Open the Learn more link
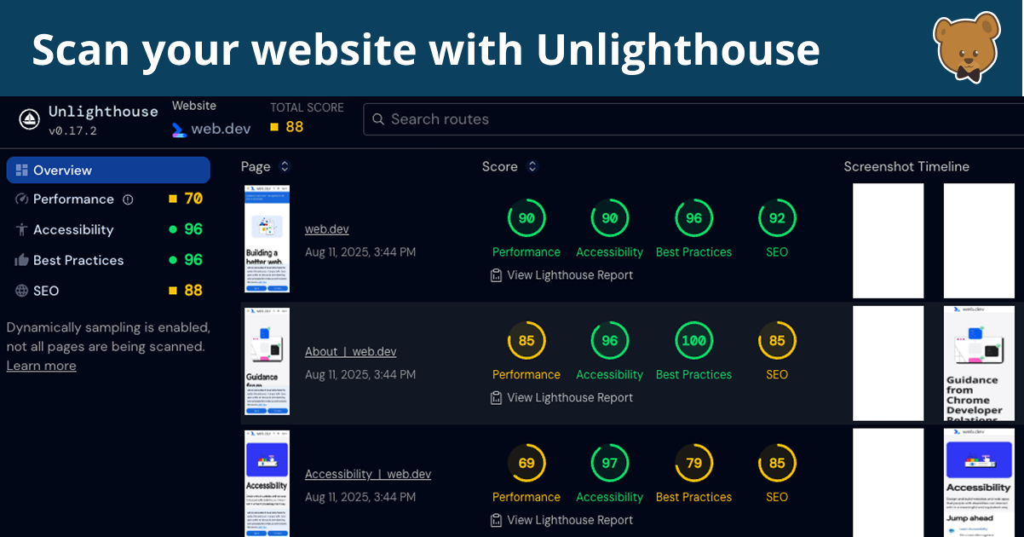This screenshot has height=537, width=1024. 41,365
